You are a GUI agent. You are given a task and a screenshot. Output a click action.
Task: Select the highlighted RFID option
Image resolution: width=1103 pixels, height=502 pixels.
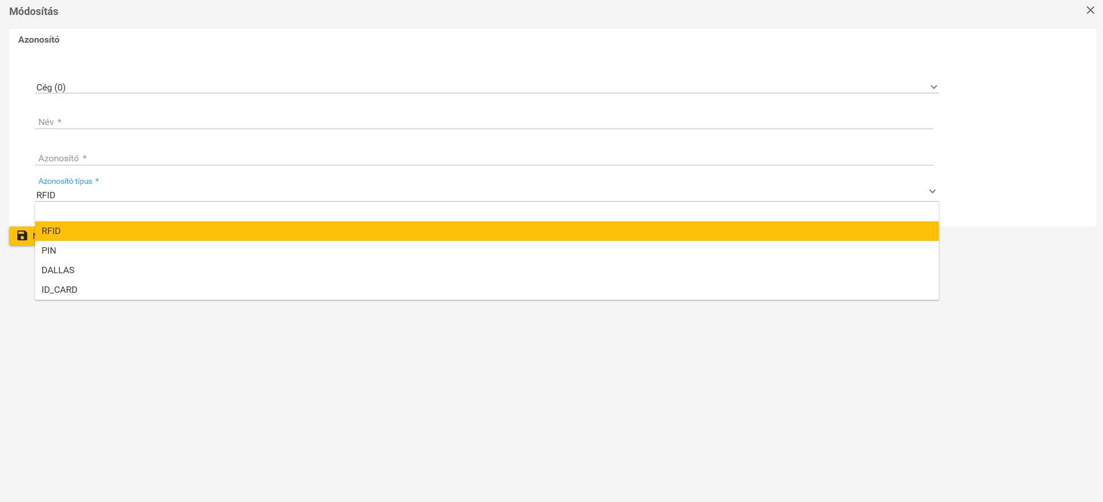click(487, 231)
